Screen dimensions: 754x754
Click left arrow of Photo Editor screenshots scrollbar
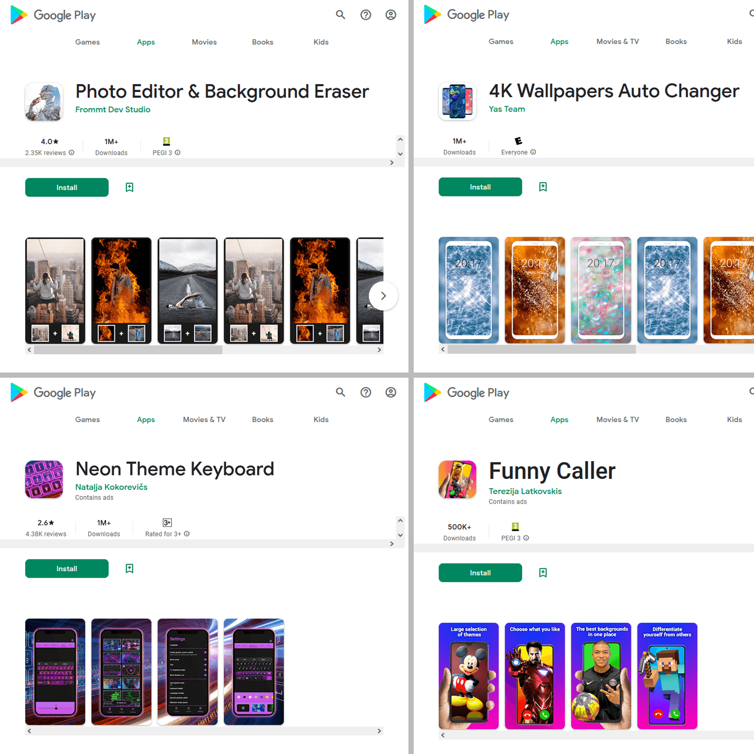[x=29, y=350]
